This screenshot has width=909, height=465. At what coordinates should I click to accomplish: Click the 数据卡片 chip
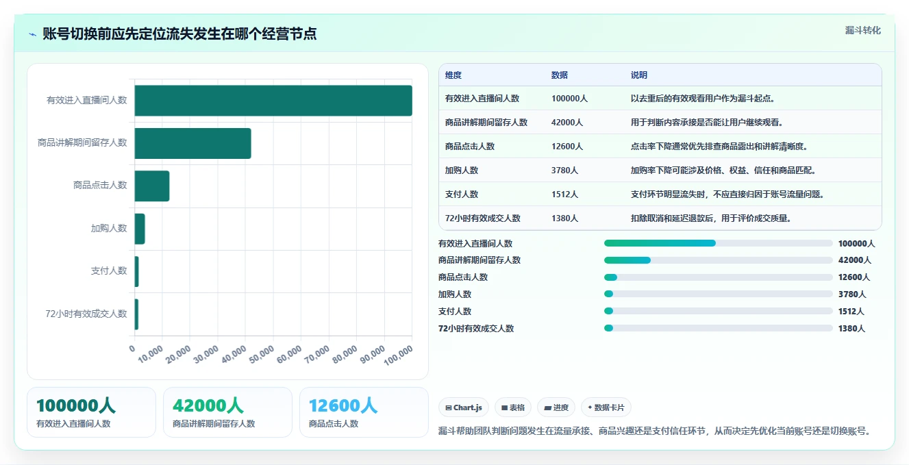606,407
